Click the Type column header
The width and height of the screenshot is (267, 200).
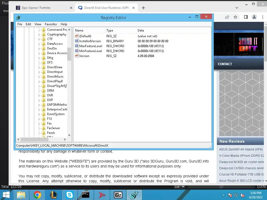tap(120, 30)
